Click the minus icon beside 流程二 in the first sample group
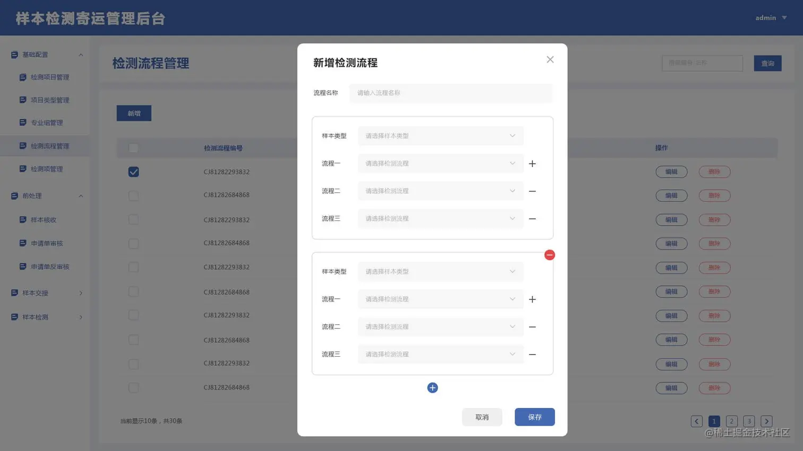Screen dimensions: 803x451 532,191
